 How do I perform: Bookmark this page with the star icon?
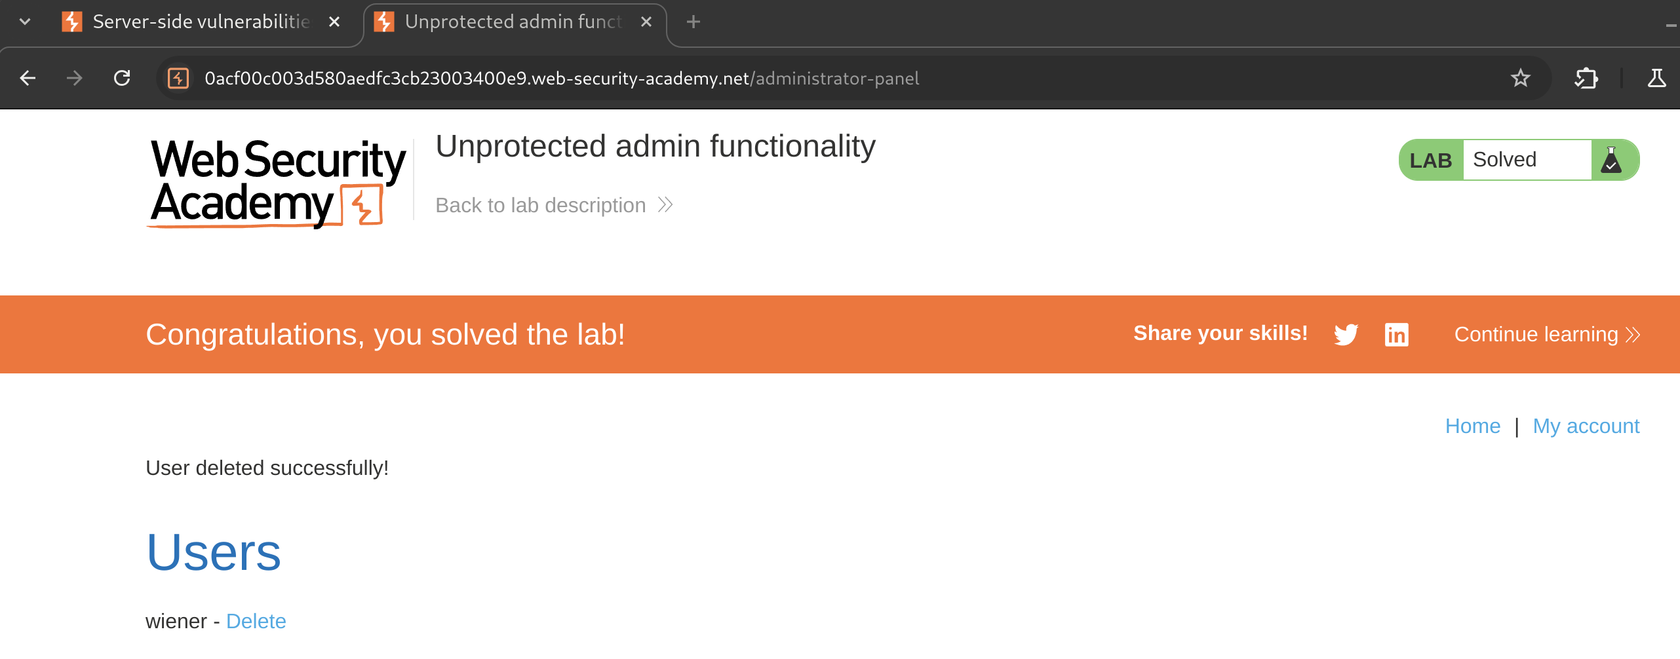(1520, 79)
